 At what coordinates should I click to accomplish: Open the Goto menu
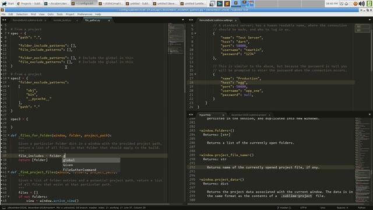tap(51, 14)
